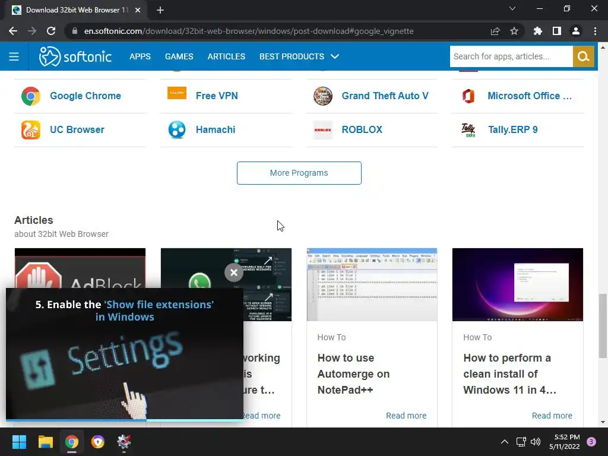Click the scrollbar up arrow

click(x=603, y=47)
